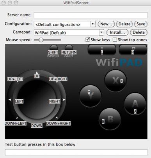Click the L shoulder button
The image size is (151, 158).
pos(102,49)
